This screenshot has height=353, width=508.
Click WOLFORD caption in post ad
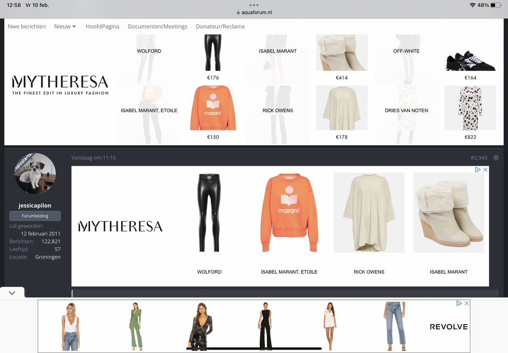coord(209,272)
